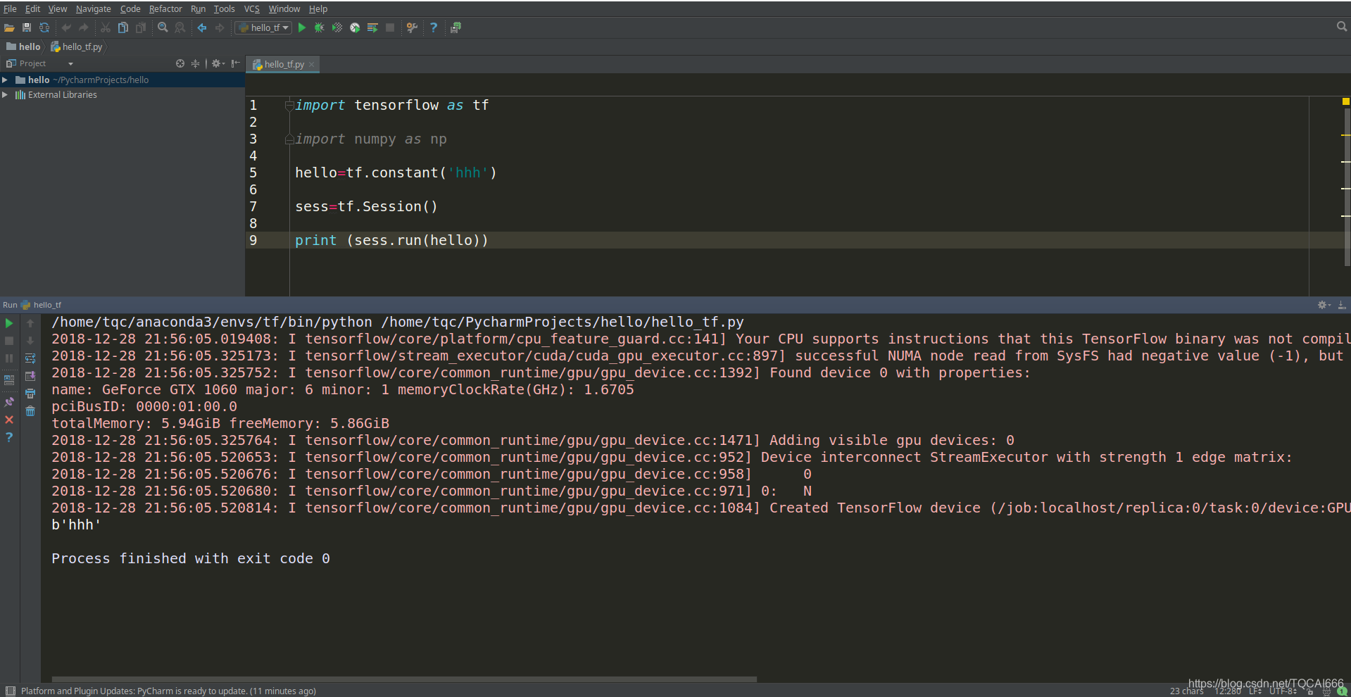The image size is (1351, 697).
Task: Click Scroll from Source target icon
Action: 180,63
